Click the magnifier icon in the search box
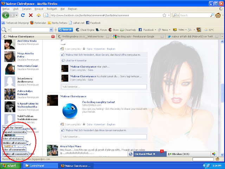This screenshot has width=225, height=169. pyautogui.click(x=212, y=15)
